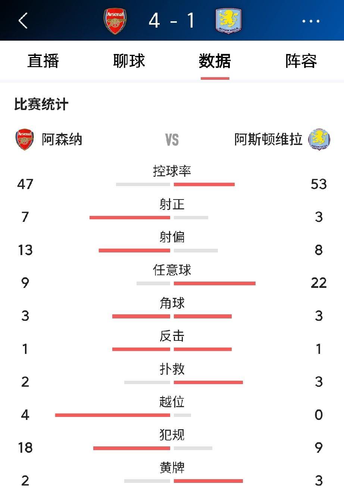Tap the 射正 stat label
The height and width of the screenshot is (490, 344).
point(172,204)
